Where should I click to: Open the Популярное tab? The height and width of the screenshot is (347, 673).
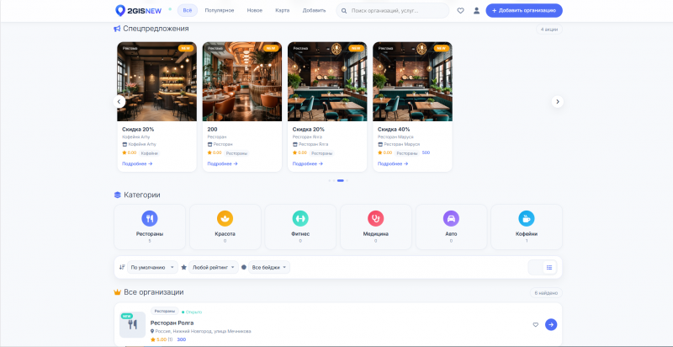pos(220,10)
